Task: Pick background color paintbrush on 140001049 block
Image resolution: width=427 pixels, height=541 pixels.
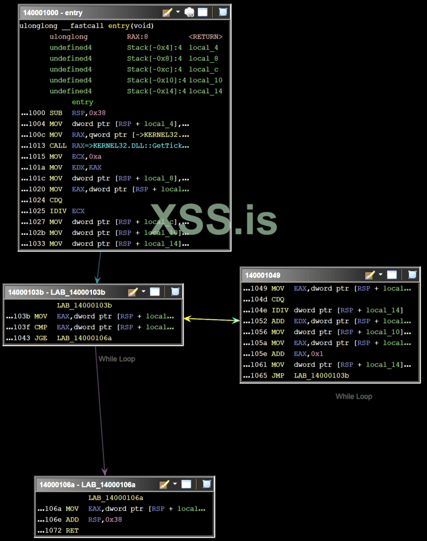Action: [370, 275]
